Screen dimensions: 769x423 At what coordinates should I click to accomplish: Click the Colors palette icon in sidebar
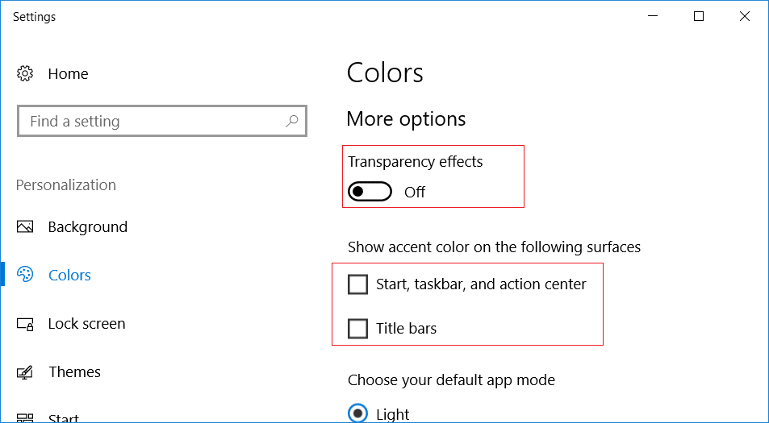click(25, 275)
